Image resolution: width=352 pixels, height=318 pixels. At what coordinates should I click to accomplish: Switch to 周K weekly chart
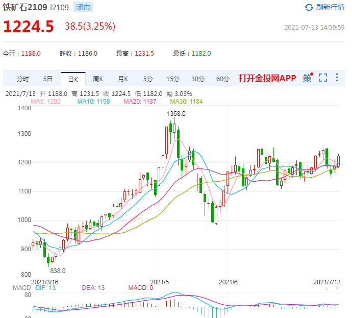(x=98, y=79)
